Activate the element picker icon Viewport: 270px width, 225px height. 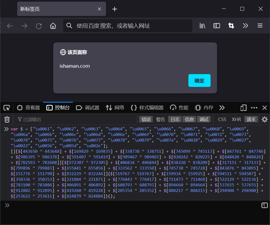pyautogui.click(x=7, y=108)
